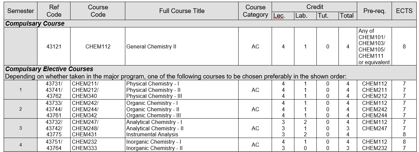Click the Inorganic Chemistry - II title
Image resolution: width=419 pixels, height=152 pixels.
click(x=154, y=148)
